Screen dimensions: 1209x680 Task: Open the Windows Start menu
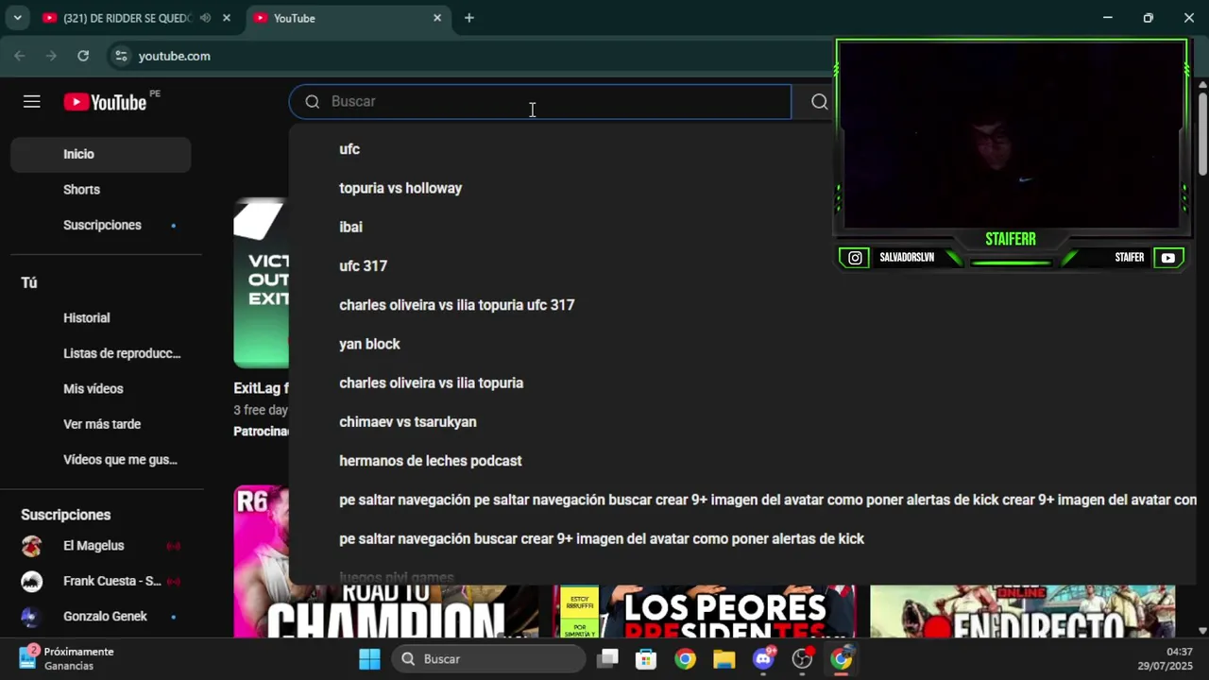pyautogui.click(x=369, y=659)
